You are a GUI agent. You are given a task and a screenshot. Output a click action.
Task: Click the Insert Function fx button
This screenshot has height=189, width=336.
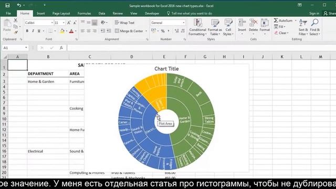[x=61, y=48]
